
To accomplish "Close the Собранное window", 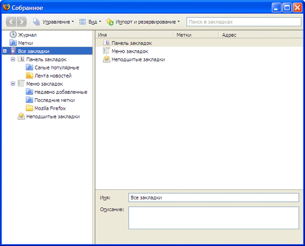I will tap(297, 8).
